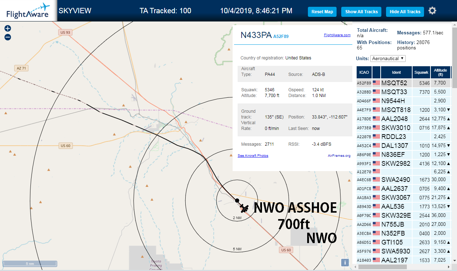Click TA Tracked: 100 header text
Image resolution: width=457 pixels, height=271 pixels.
point(165,11)
